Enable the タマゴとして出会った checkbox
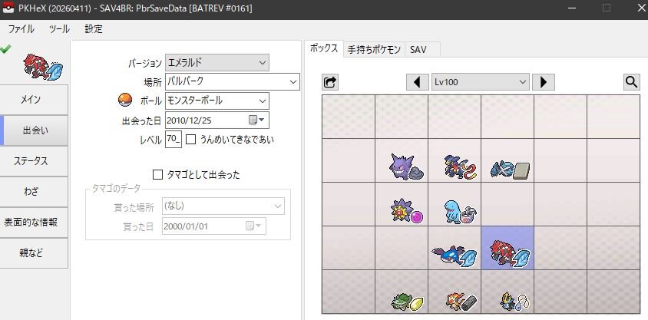648x320 pixels. (157, 175)
